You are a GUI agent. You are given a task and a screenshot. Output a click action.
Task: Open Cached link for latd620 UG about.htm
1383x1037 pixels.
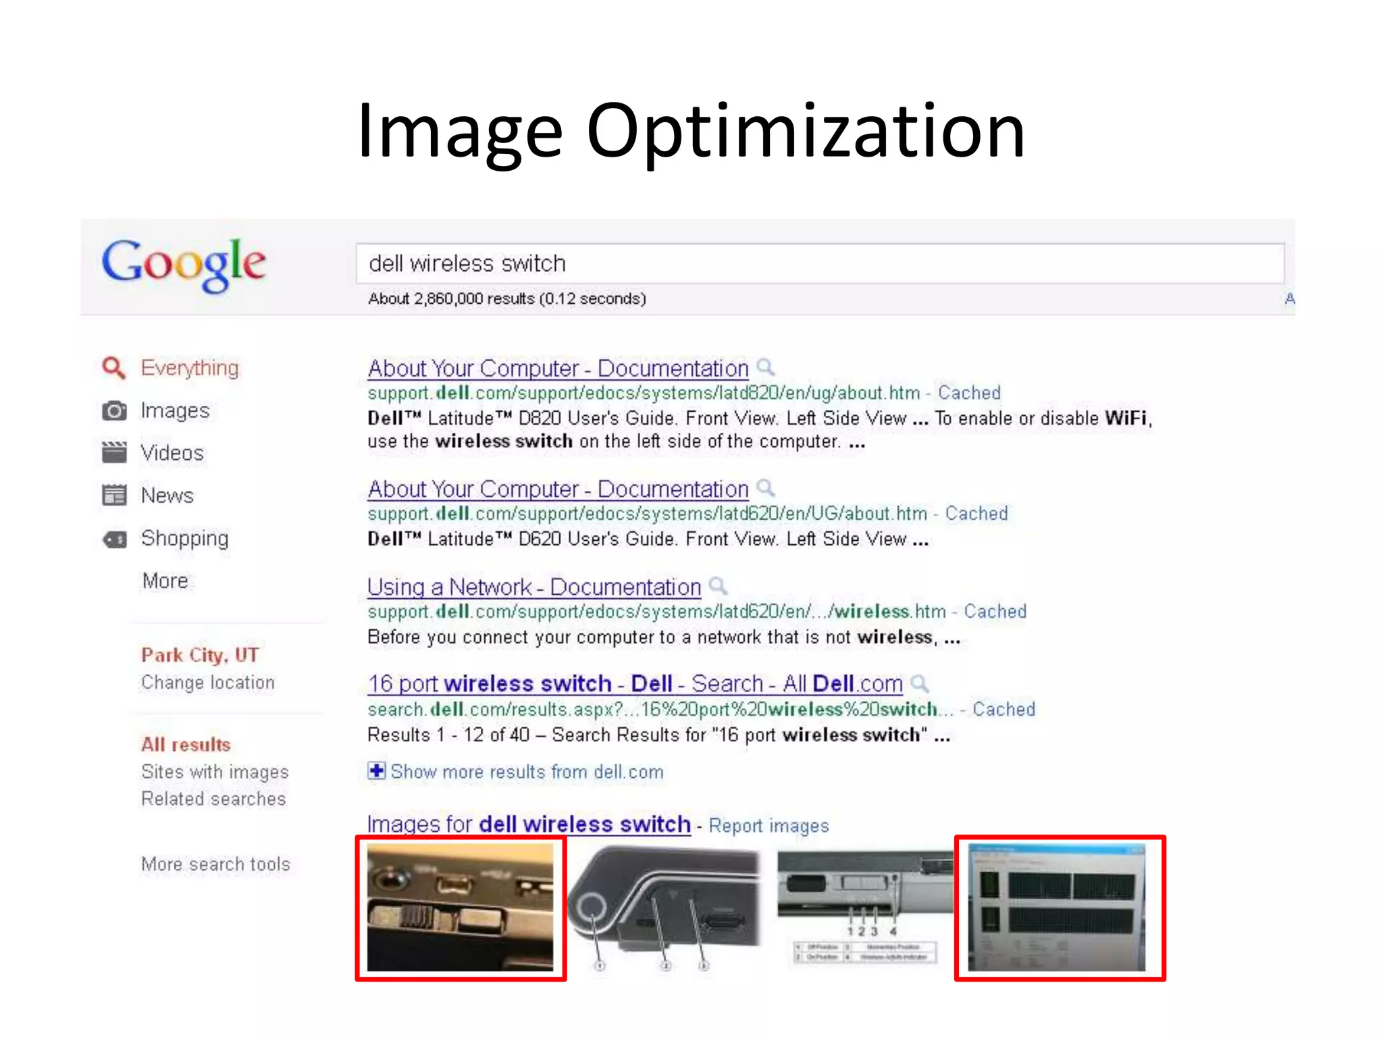coord(976,514)
